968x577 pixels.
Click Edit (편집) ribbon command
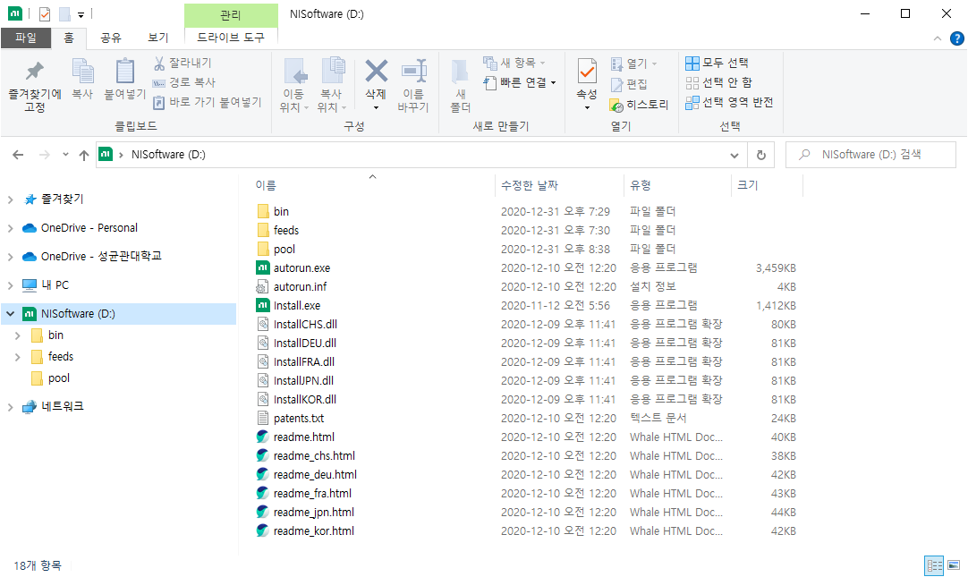coord(628,84)
